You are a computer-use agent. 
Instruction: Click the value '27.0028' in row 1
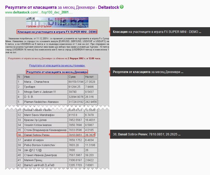(90, 82)
